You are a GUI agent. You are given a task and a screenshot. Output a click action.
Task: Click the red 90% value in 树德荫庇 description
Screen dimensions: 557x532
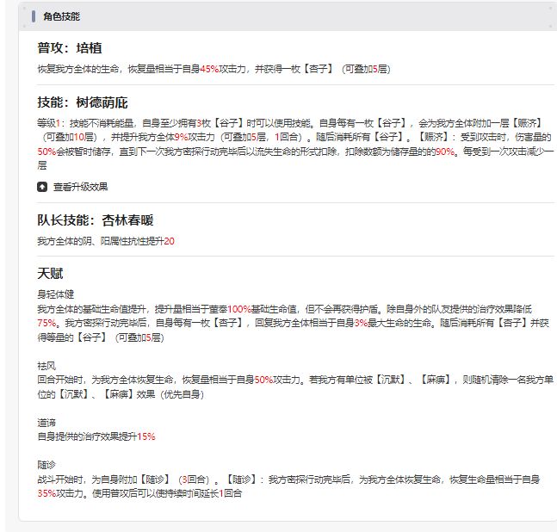445,152
